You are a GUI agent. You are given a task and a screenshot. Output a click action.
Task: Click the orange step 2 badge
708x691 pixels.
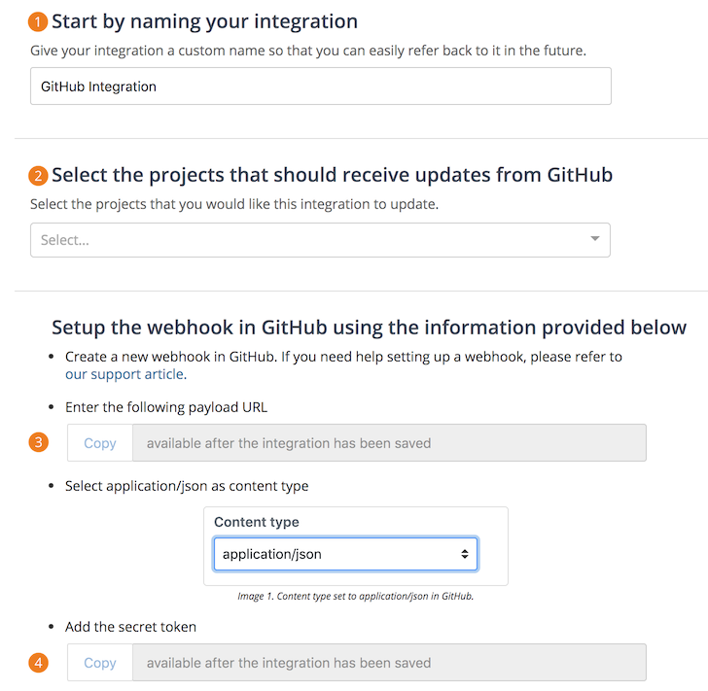click(x=38, y=176)
